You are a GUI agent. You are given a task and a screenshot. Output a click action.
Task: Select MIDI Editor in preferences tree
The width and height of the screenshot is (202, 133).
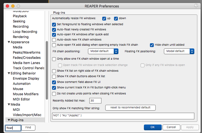tap(21, 99)
